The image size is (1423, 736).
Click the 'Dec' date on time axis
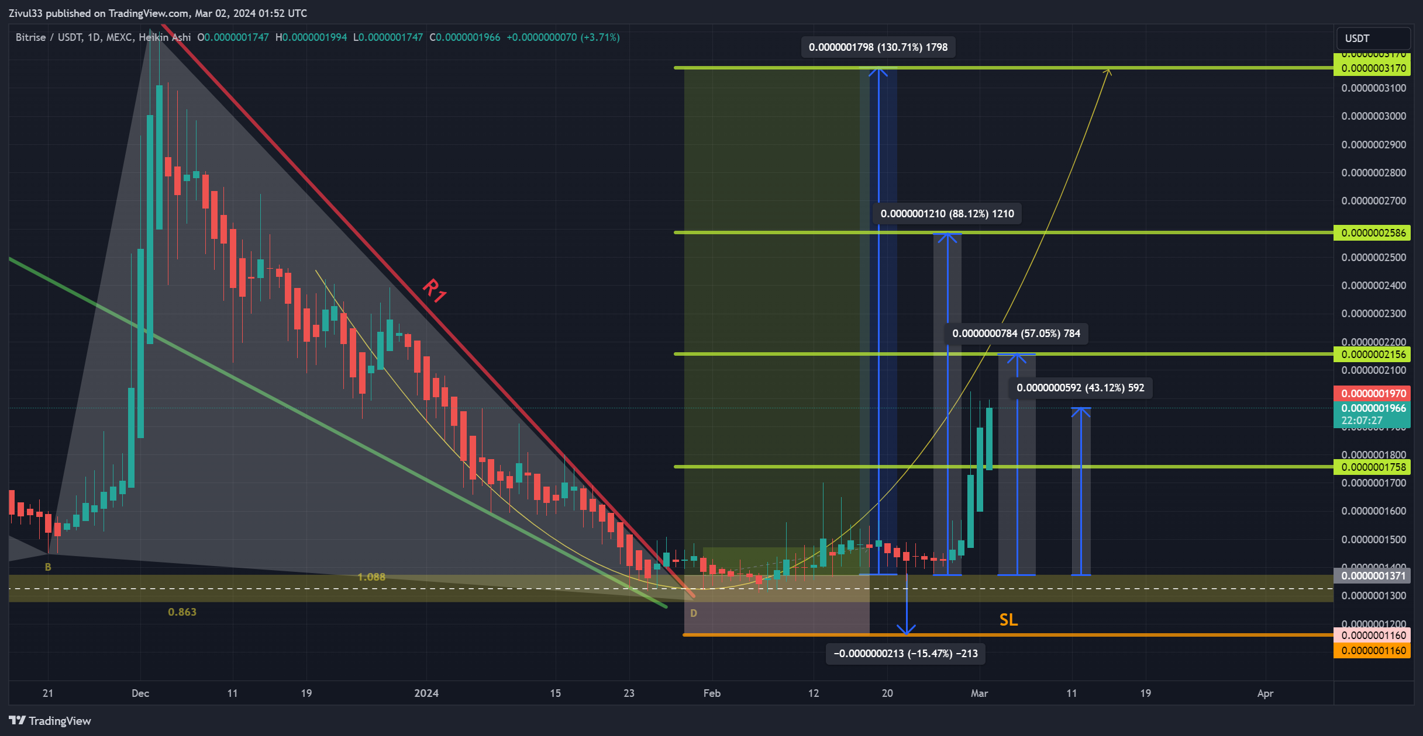point(140,693)
